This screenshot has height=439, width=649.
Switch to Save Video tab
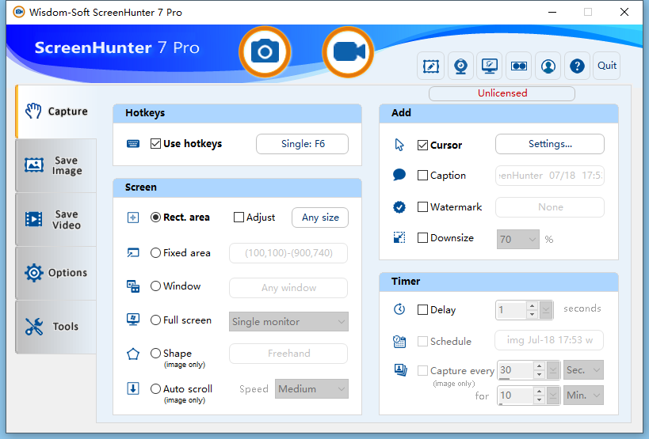[x=56, y=219]
